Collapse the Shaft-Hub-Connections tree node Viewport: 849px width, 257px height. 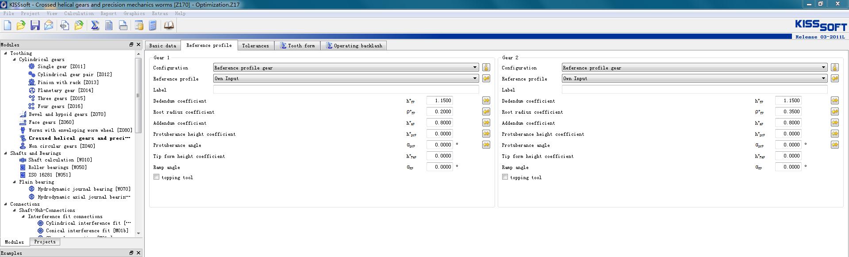[14, 210]
